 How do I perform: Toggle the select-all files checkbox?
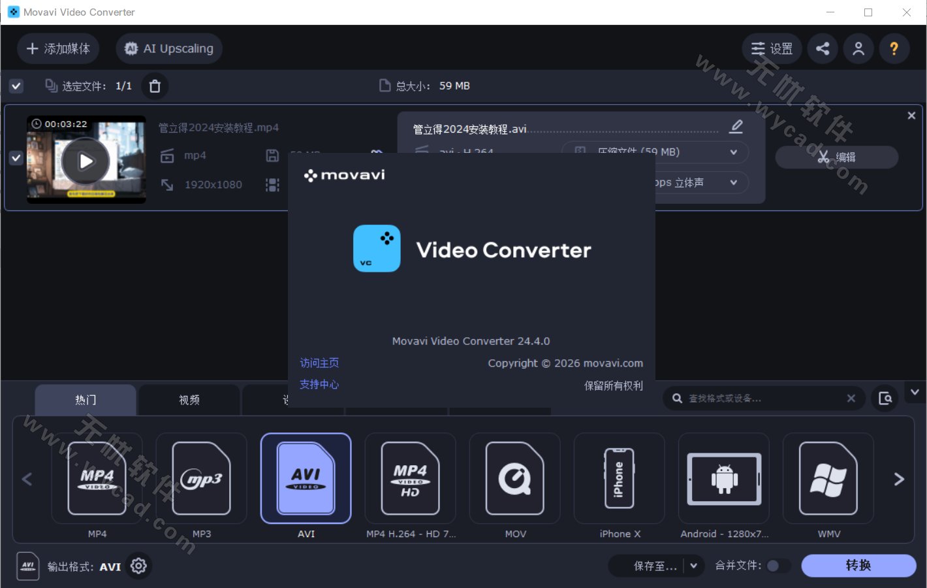coord(16,86)
